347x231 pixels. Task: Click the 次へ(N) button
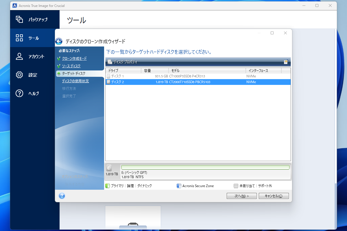[x=241, y=196]
